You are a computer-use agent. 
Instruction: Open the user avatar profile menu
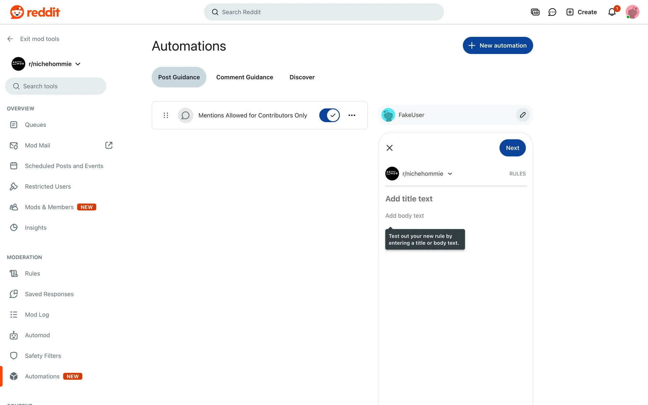[x=632, y=12]
